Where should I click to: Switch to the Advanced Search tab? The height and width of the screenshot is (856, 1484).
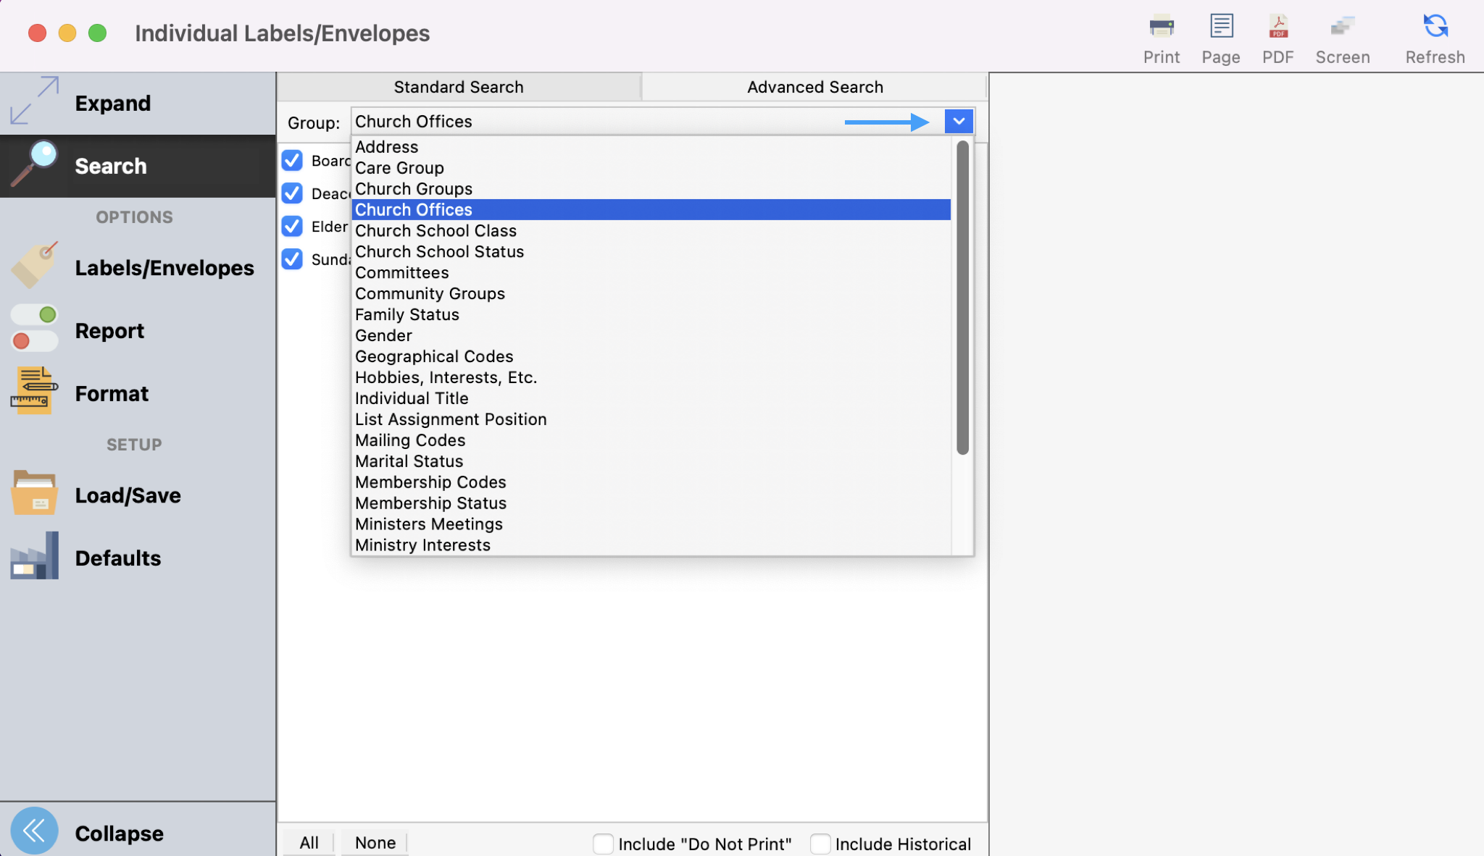tap(814, 86)
